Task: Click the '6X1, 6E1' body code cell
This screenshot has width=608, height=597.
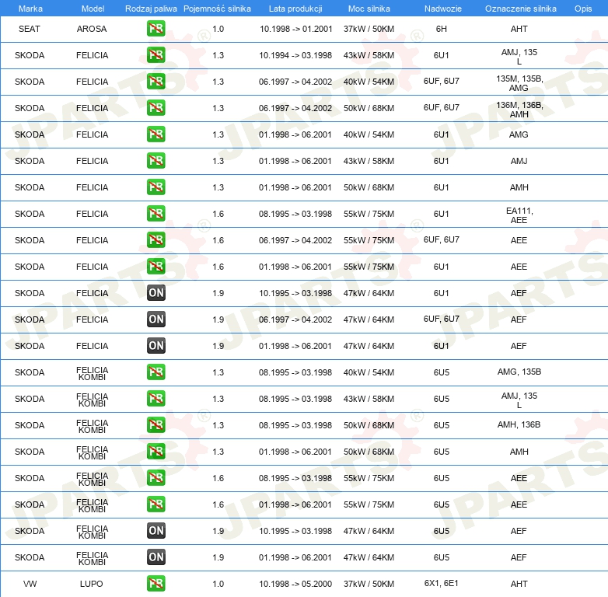Action: (x=442, y=583)
